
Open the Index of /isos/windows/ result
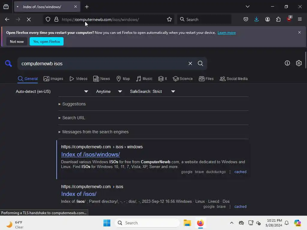point(91,154)
